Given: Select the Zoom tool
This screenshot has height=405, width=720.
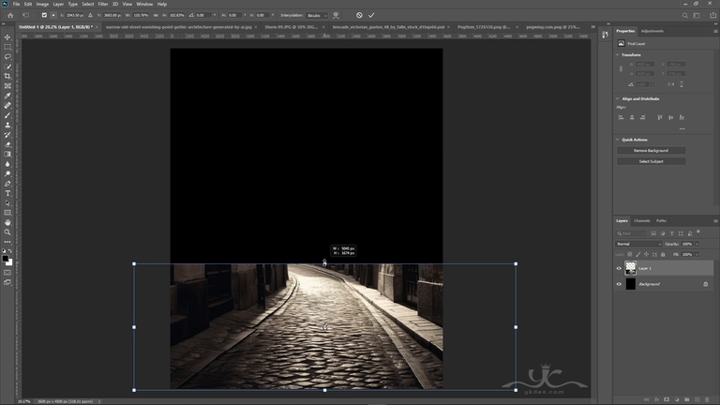Looking at the screenshot, I should click(7, 232).
